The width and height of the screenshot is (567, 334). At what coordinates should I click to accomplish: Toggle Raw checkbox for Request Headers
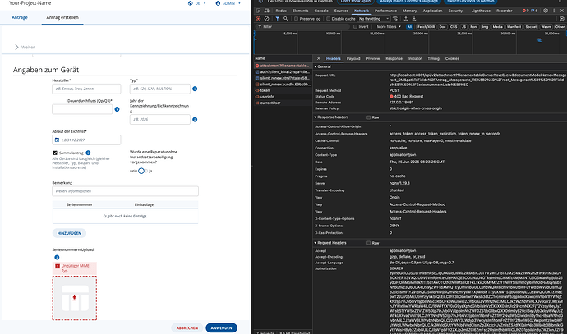tap(368, 243)
